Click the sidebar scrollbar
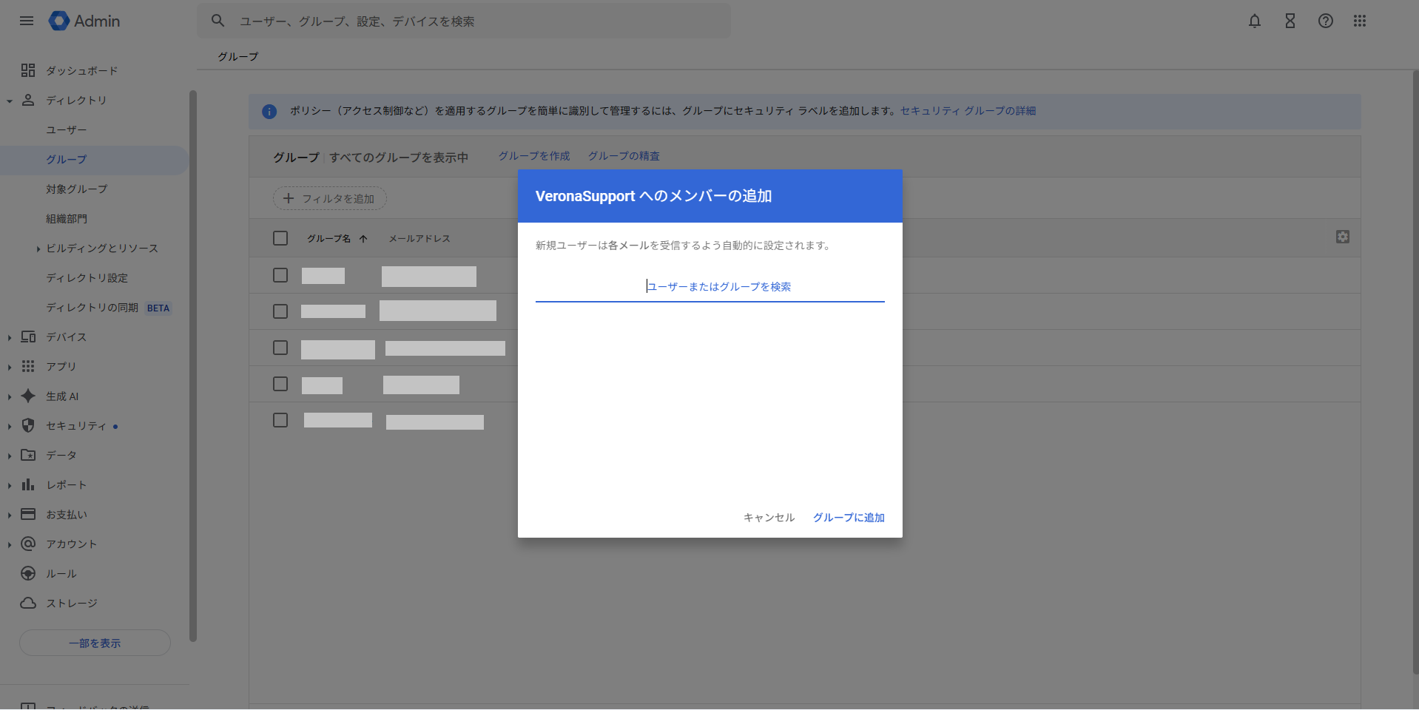The image size is (1419, 710). [x=192, y=365]
